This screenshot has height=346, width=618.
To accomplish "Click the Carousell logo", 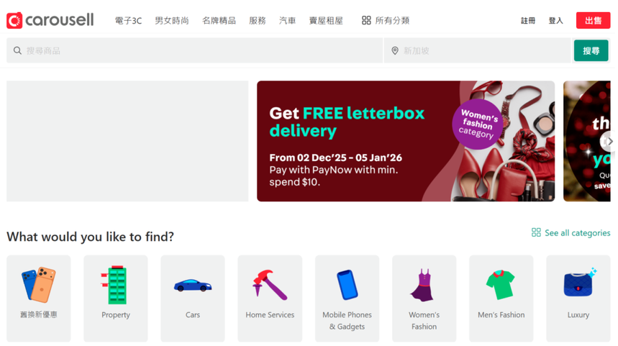I will (50, 20).
